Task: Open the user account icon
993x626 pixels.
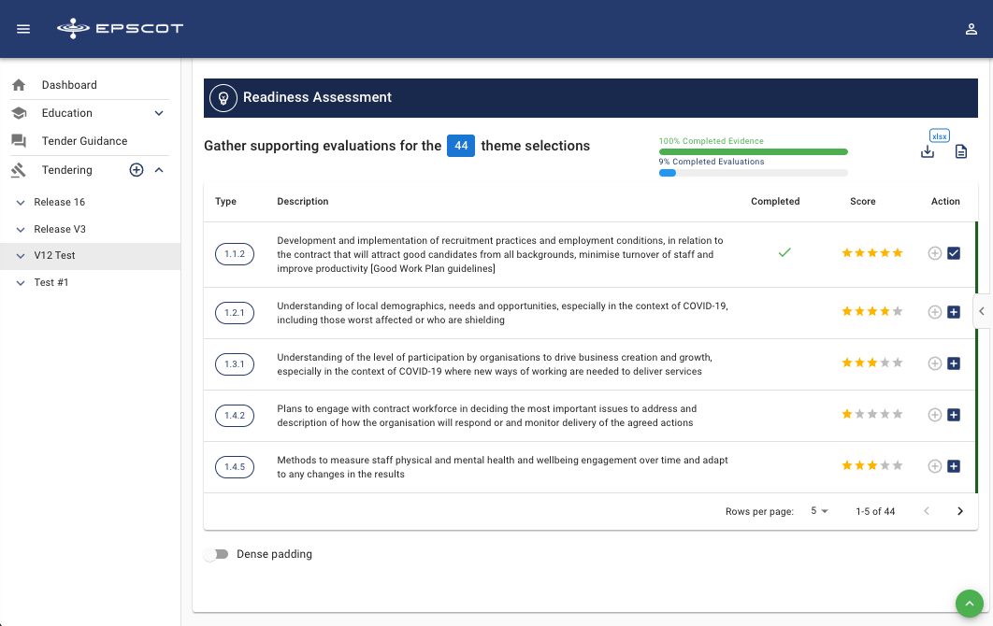Action: point(971,29)
